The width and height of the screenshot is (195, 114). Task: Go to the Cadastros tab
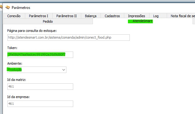click(112, 16)
